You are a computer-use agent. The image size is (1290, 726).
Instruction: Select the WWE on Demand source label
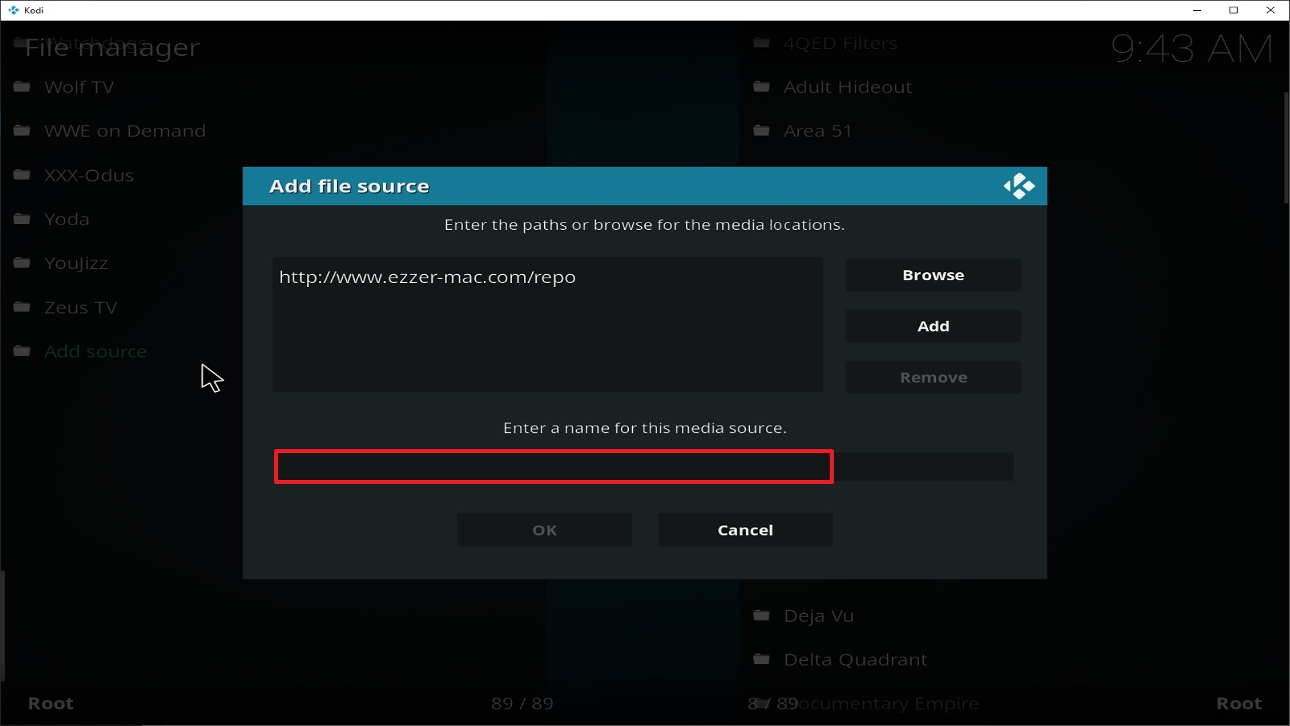(x=125, y=131)
